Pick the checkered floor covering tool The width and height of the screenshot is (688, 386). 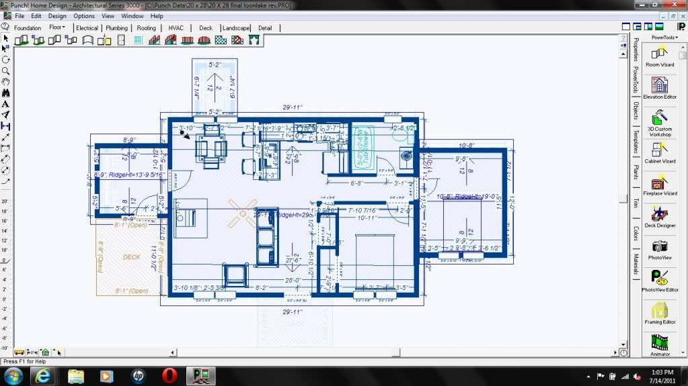pyautogui.click(x=221, y=40)
